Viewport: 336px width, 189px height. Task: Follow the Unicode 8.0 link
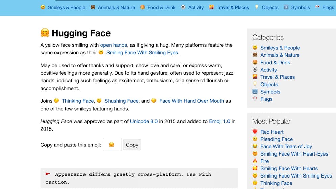(144, 121)
